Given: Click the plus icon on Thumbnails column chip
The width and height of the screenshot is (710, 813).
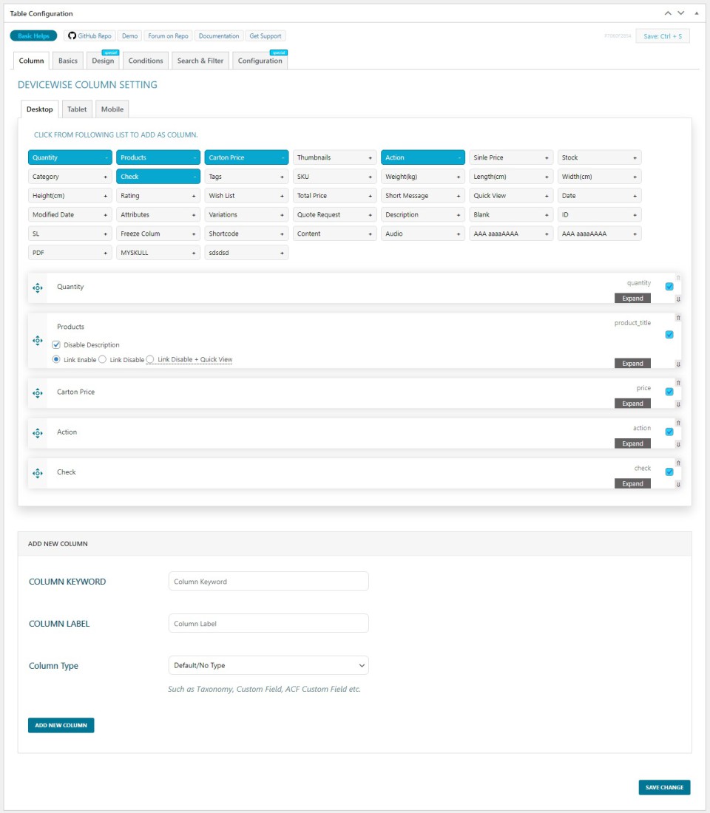Looking at the screenshot, I should pyautogui.click(x=371, y=157).
